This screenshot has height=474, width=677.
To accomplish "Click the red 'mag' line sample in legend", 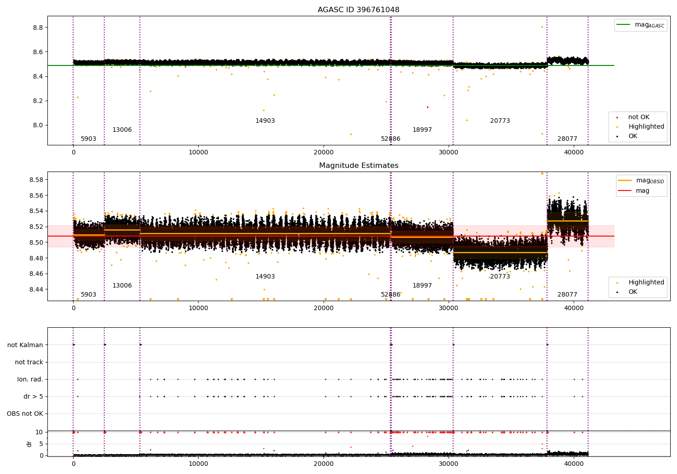I will click(x=625, y=191).
